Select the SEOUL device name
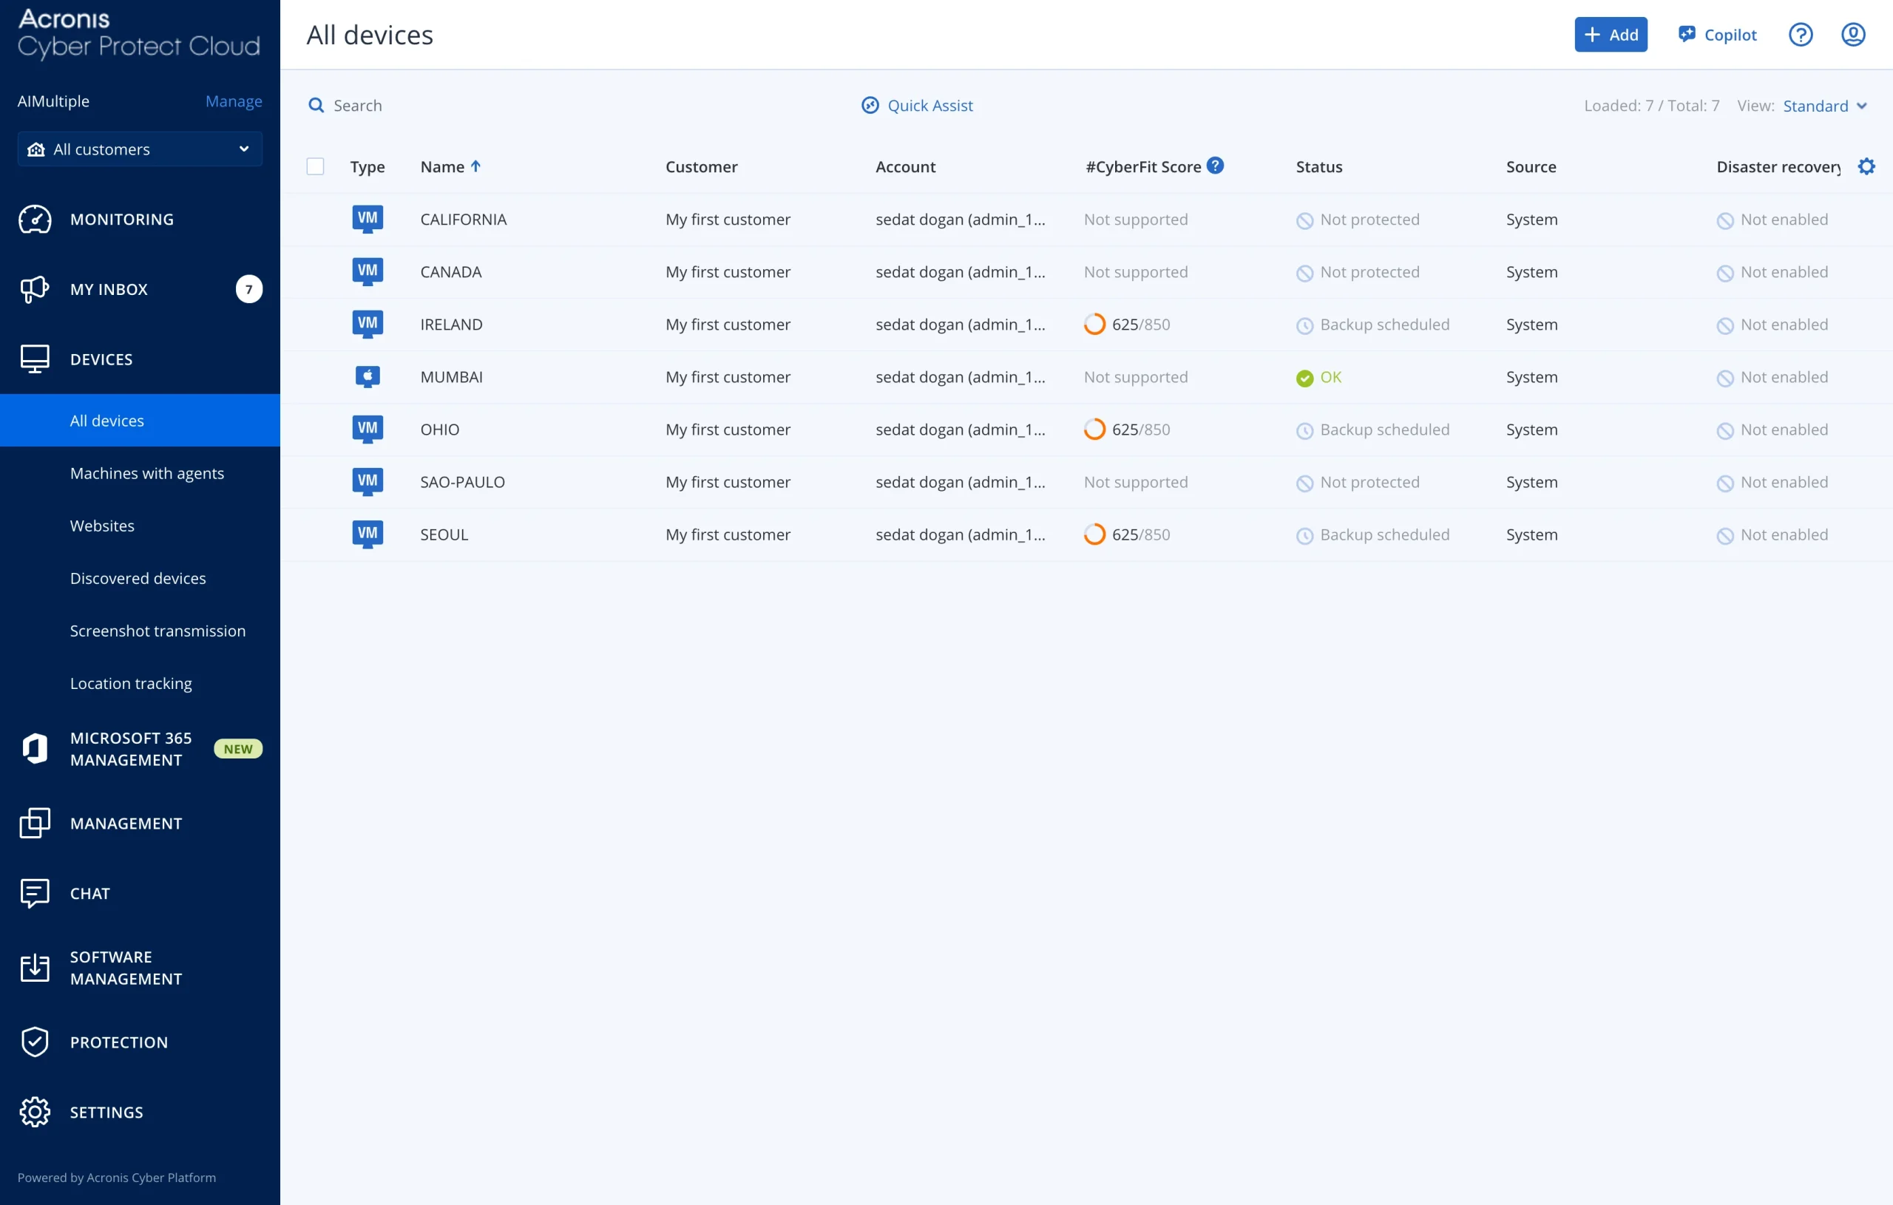The height and width of the screenshot is (1205, 1893). point(444,535)
